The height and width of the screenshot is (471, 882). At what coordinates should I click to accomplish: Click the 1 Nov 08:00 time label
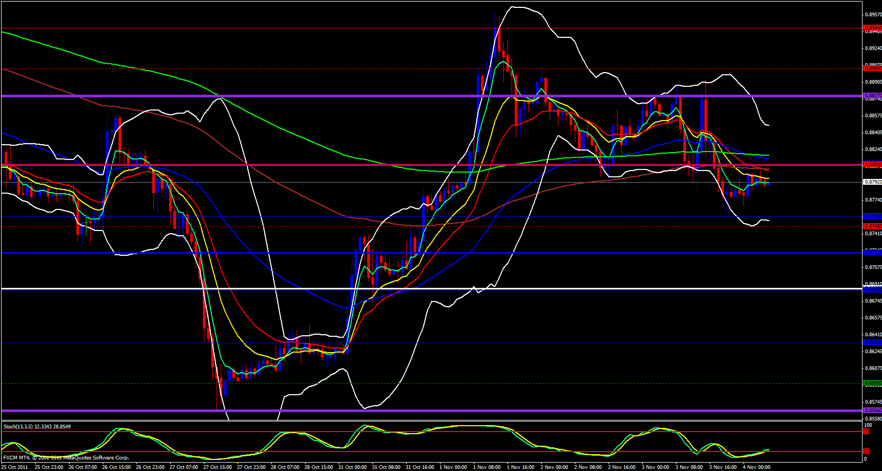pyautogui.click(x=487, y=467)
